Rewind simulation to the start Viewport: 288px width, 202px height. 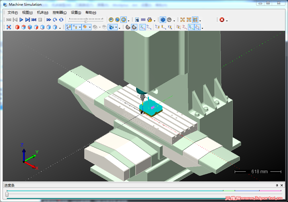(x=9, y=20)
